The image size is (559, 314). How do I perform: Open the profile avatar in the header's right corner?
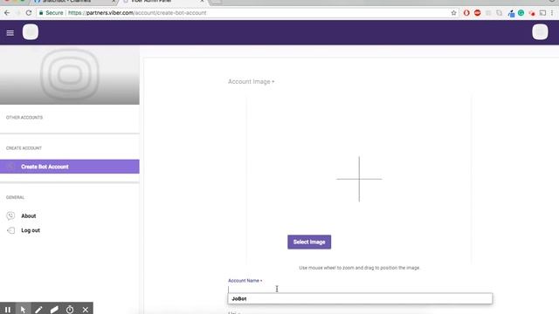(x=540, y=32)
